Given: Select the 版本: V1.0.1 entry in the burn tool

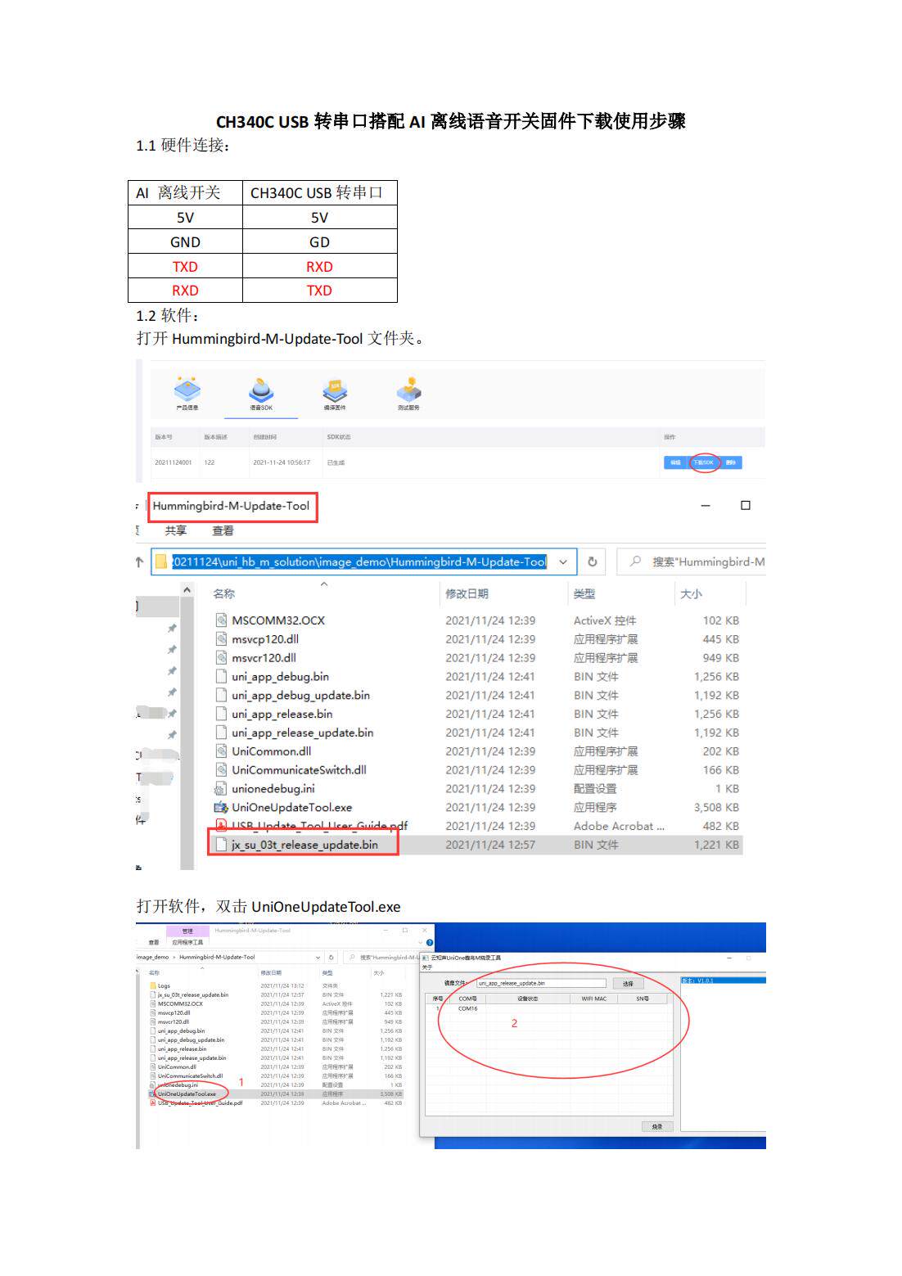Looking at the screenshot, I should tap(723, 981).
